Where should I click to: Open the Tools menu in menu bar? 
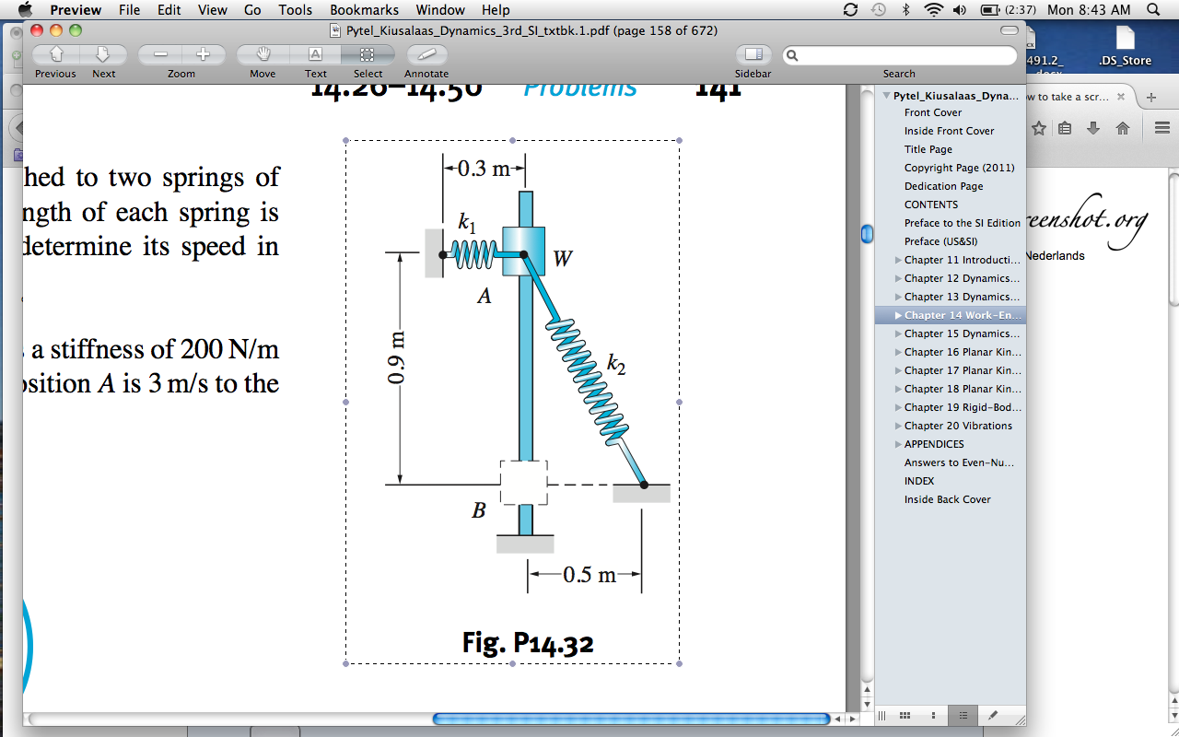tap(295, 10)
